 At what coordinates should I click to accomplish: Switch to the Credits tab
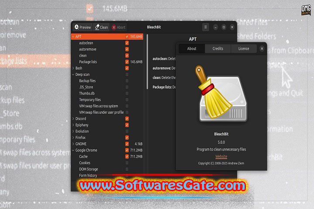coord(218,49)
